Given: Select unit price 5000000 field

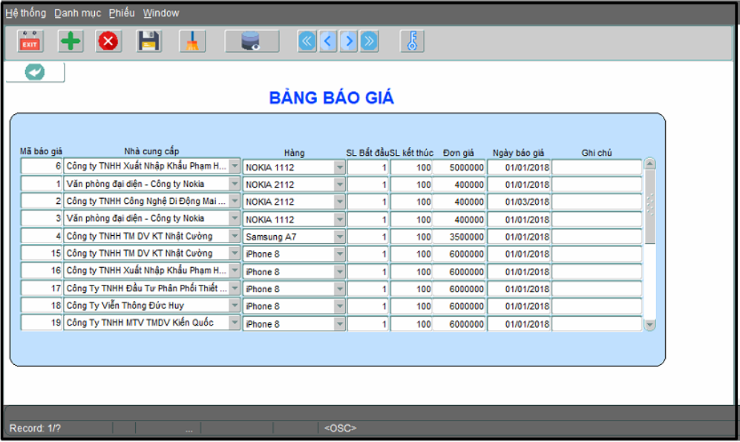Looking at the screenshot, I should pos(459,168).
